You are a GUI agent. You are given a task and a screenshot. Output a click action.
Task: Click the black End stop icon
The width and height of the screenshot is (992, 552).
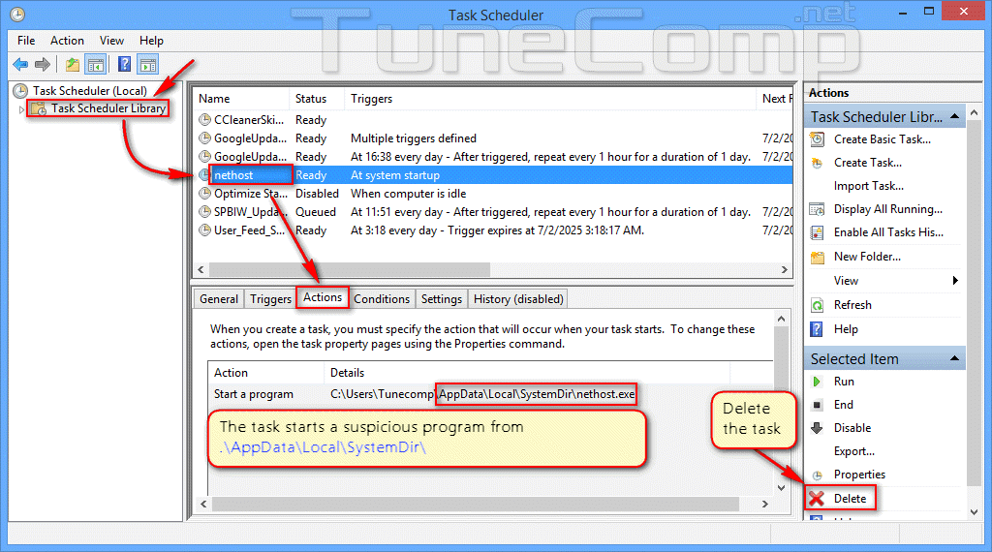pos(817,405)
